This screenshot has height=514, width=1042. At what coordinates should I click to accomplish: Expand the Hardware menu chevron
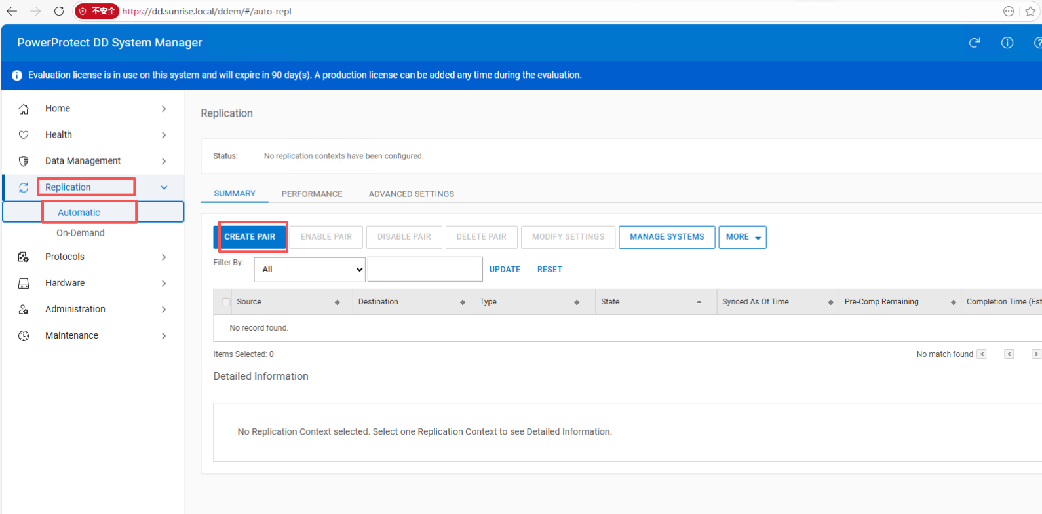164,284
